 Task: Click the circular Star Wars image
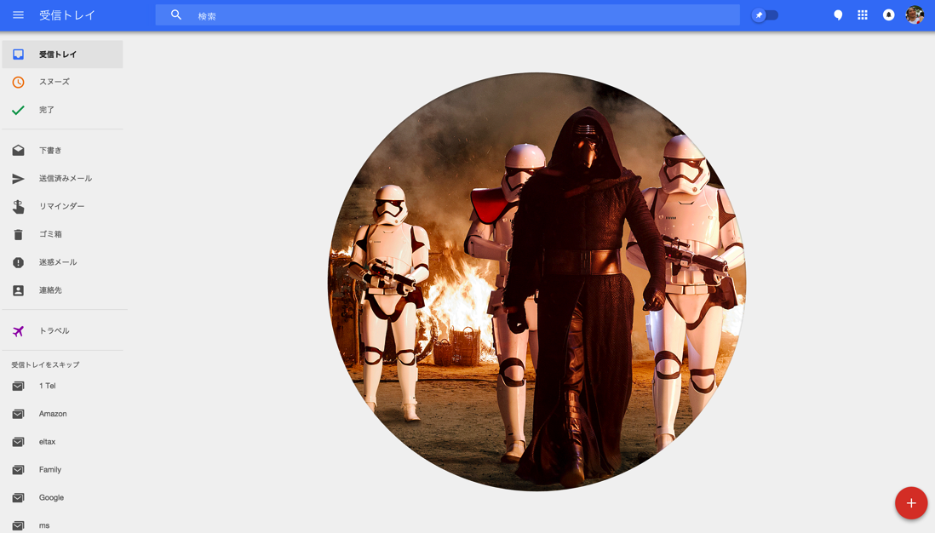click(x=536, y=282)
